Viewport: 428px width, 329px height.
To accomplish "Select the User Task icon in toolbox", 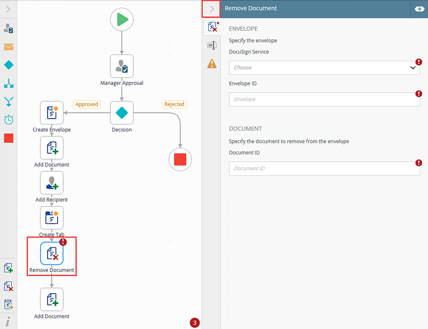I will tap(9, 28).
